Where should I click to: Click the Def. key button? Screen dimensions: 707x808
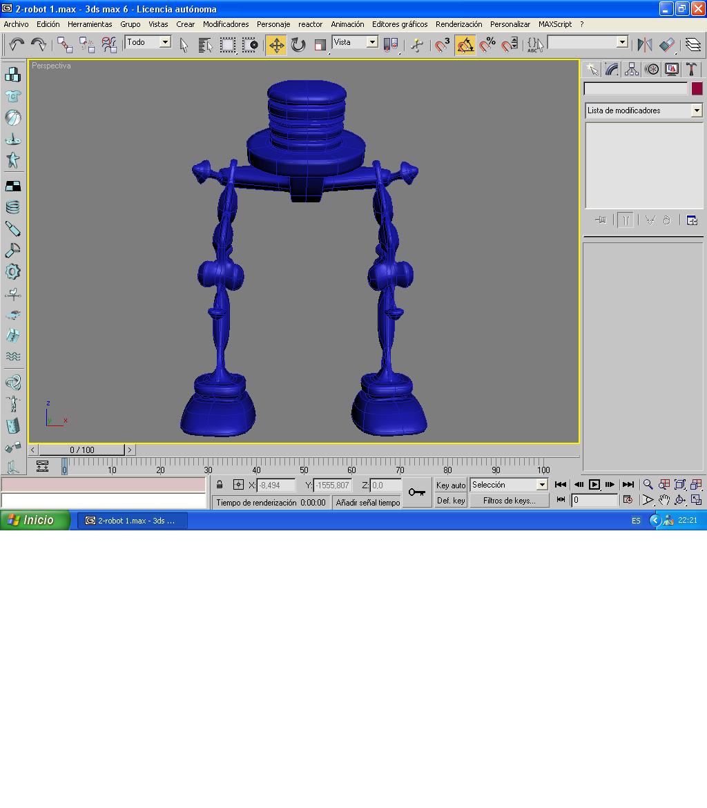coord(451,501)
